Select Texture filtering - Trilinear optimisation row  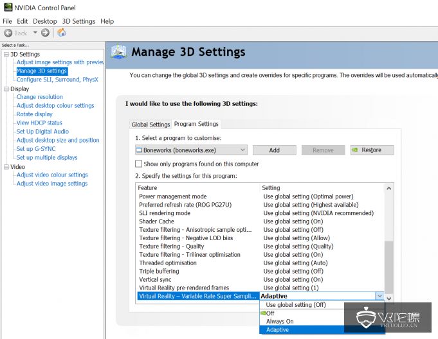260,254
